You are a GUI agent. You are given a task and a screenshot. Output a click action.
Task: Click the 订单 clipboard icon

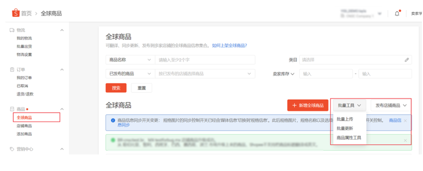12,69
